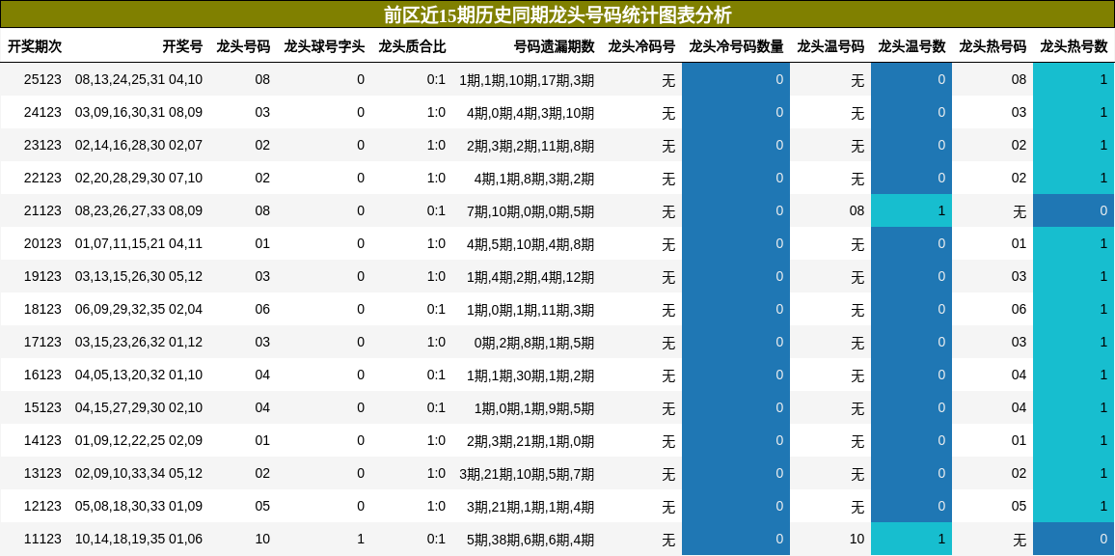The image size is (1115, 556).
Task: Select draw numbers 03,09,16,30,31 08,09
Action: (139, 113)
